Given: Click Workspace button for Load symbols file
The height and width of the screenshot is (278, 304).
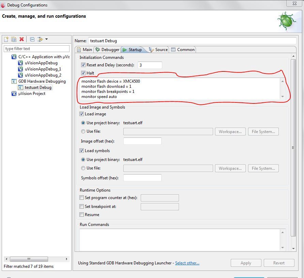Looking at the screenshot, I should point(230,168).
